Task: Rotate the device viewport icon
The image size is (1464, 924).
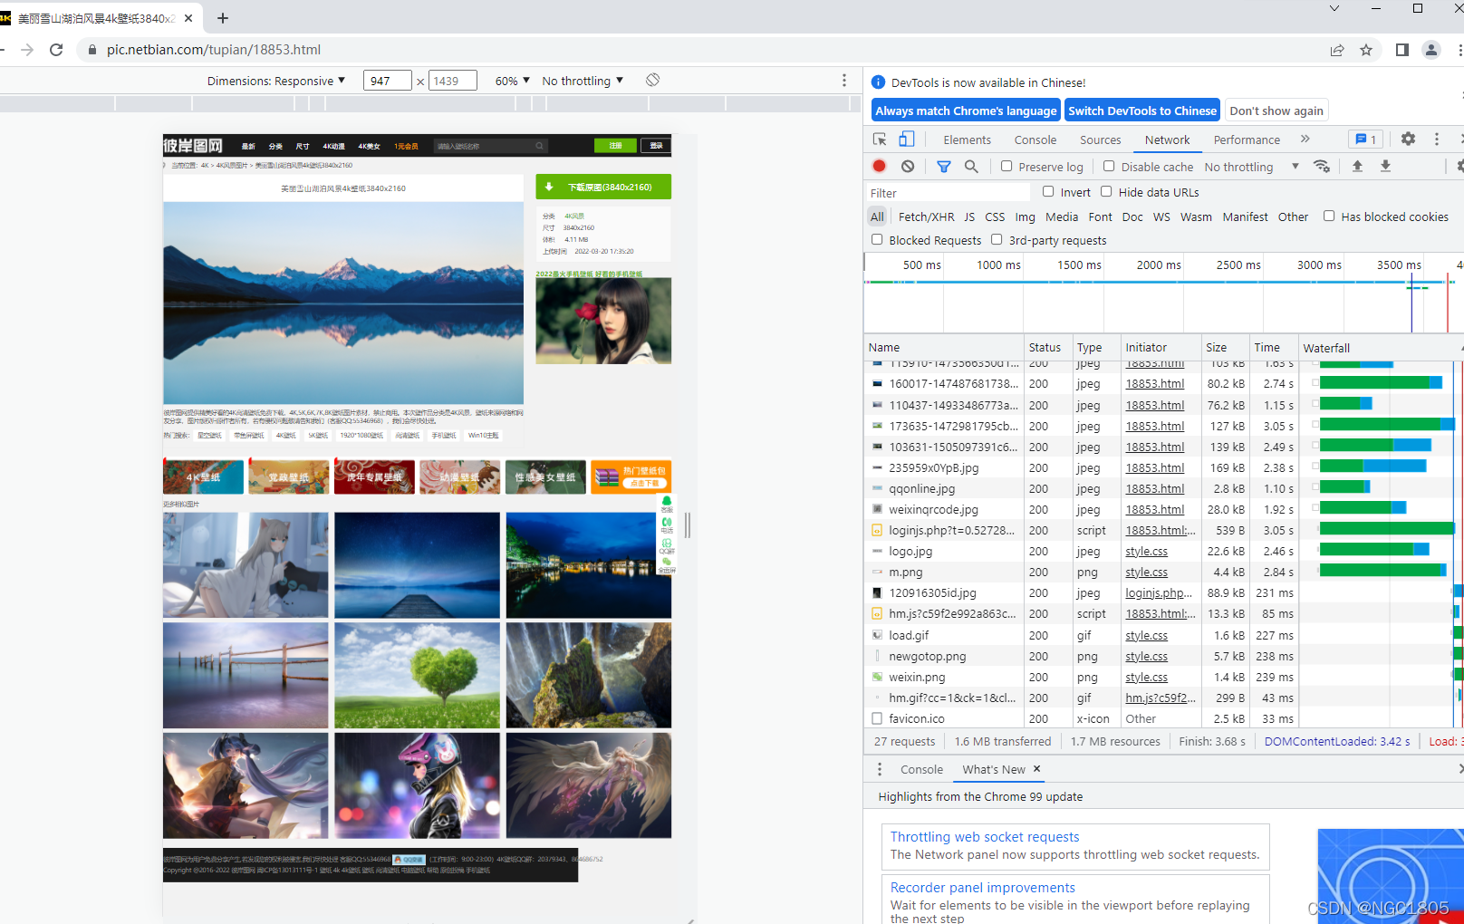Action: click(652, 80)
